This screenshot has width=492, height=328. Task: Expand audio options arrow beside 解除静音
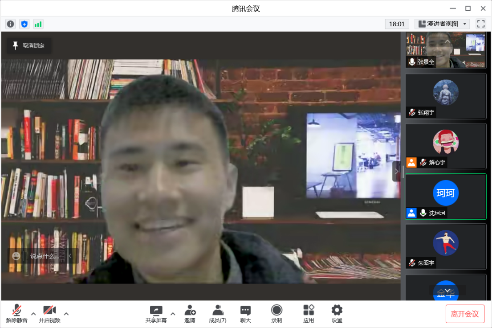(33, 313)
